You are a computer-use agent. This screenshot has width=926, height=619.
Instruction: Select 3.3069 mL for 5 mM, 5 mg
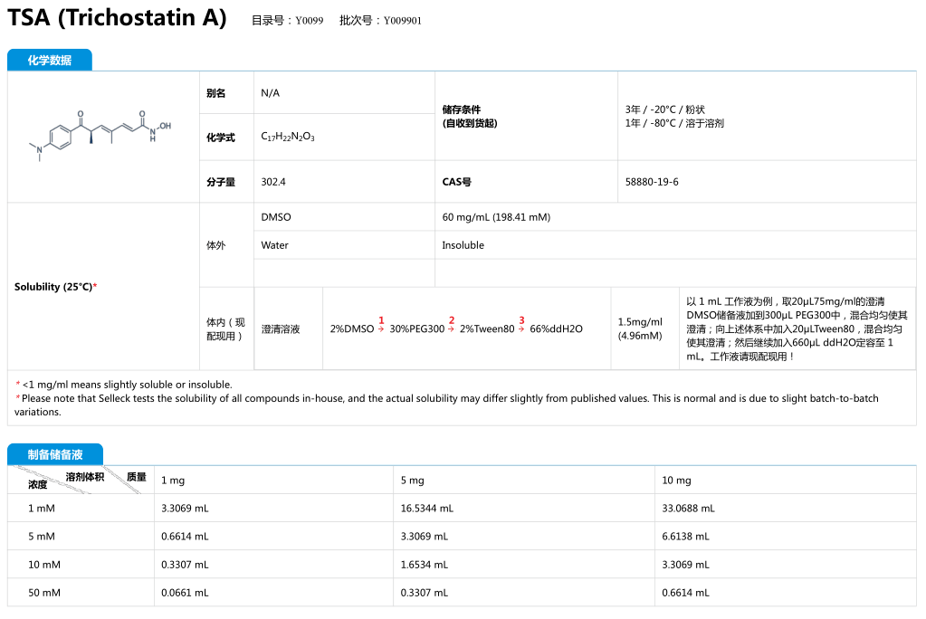(424, 537)
